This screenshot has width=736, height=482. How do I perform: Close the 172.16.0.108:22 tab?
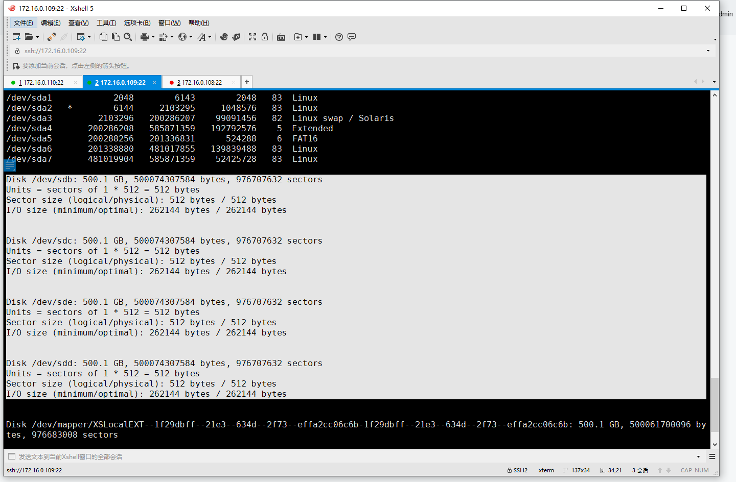pos(234,82)
